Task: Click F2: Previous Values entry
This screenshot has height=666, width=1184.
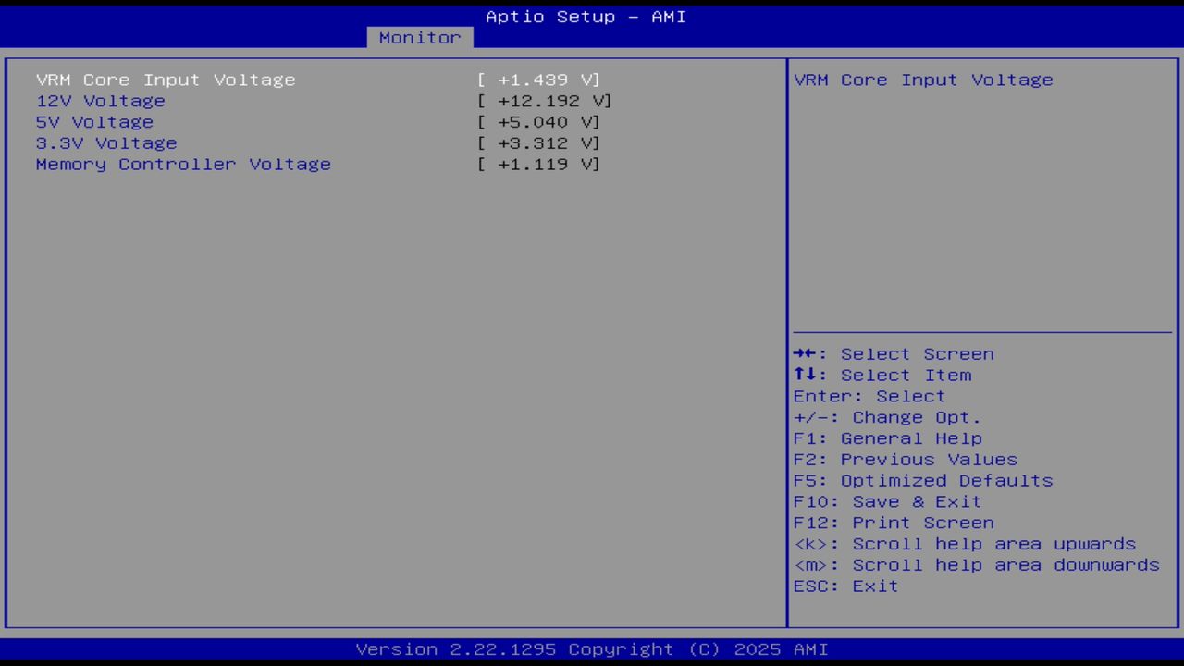Action: 904,459
